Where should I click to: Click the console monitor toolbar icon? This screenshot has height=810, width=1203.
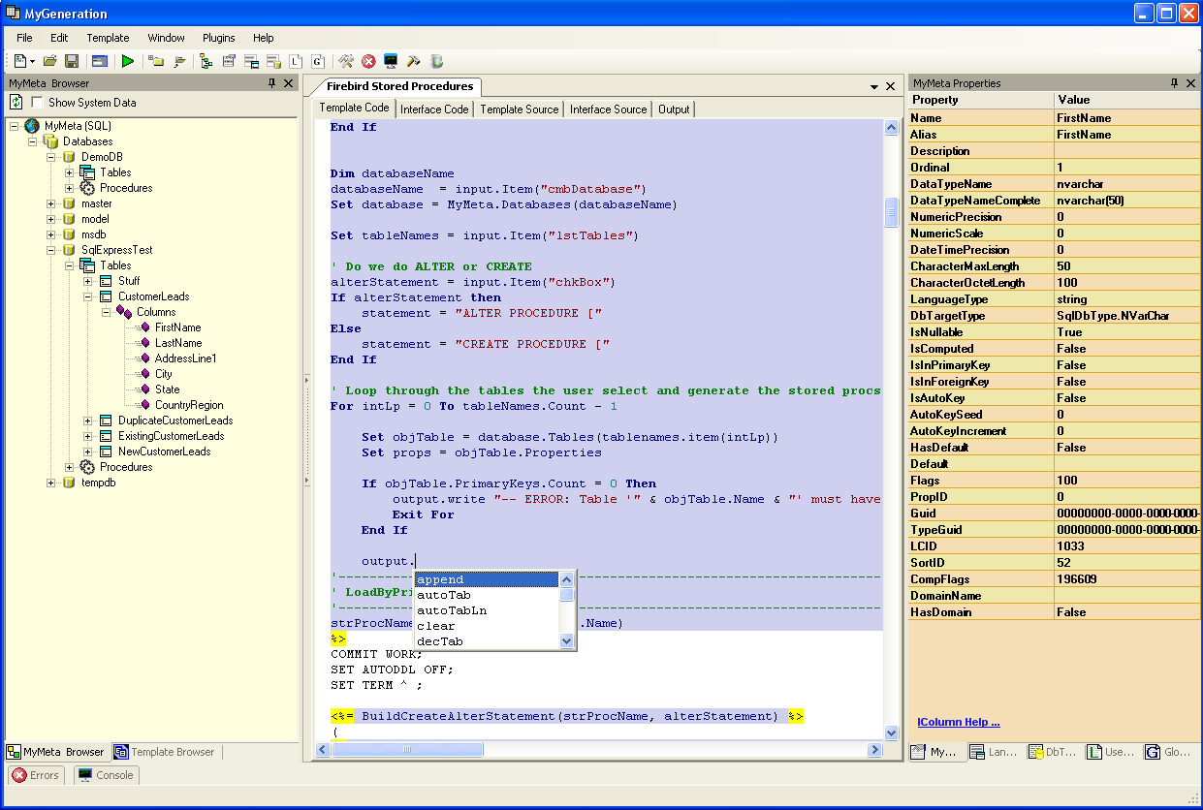(x=391, y=61)
